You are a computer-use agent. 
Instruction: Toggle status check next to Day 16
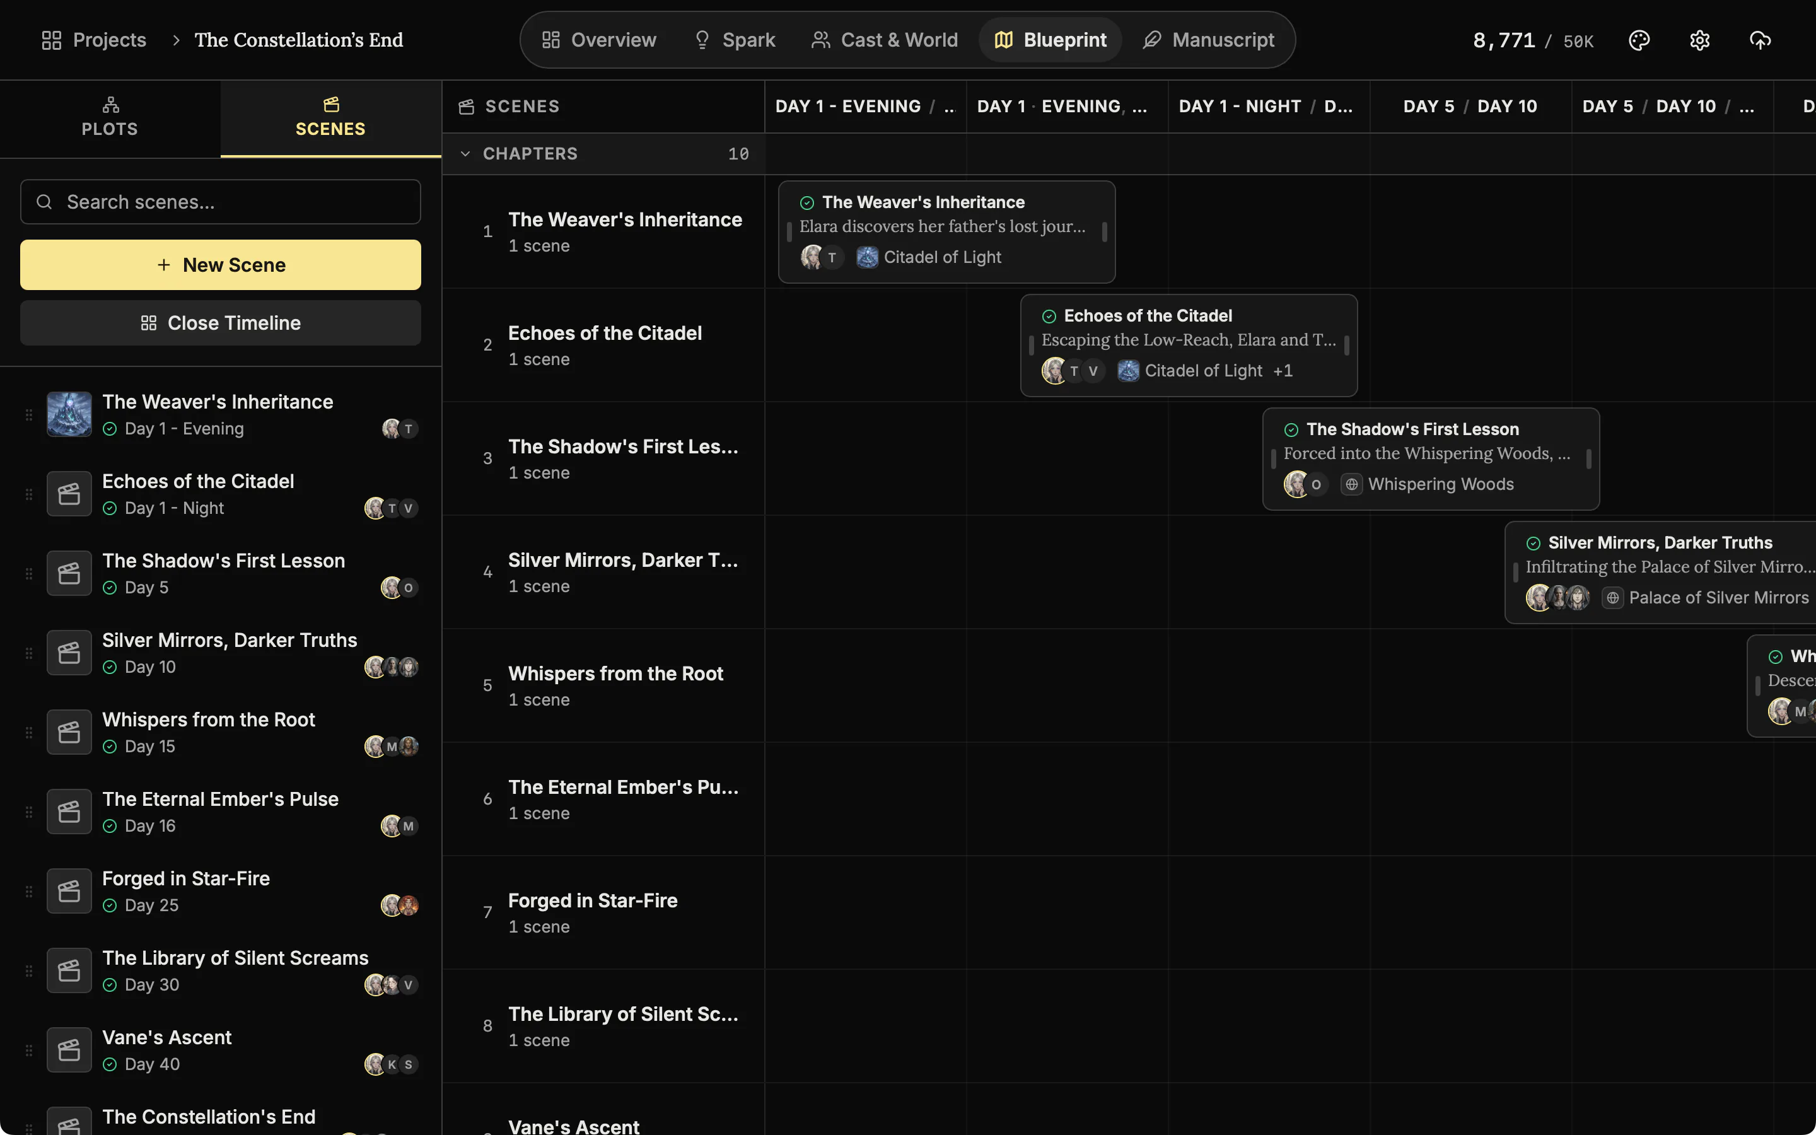110,826
